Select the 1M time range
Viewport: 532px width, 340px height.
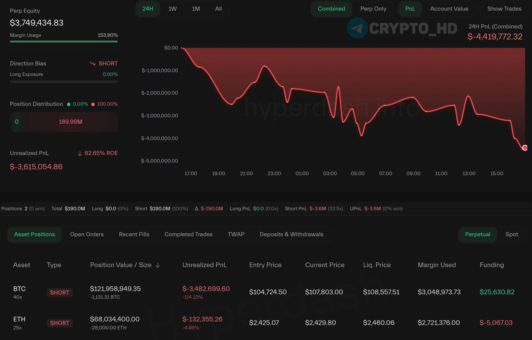[196, 9]
